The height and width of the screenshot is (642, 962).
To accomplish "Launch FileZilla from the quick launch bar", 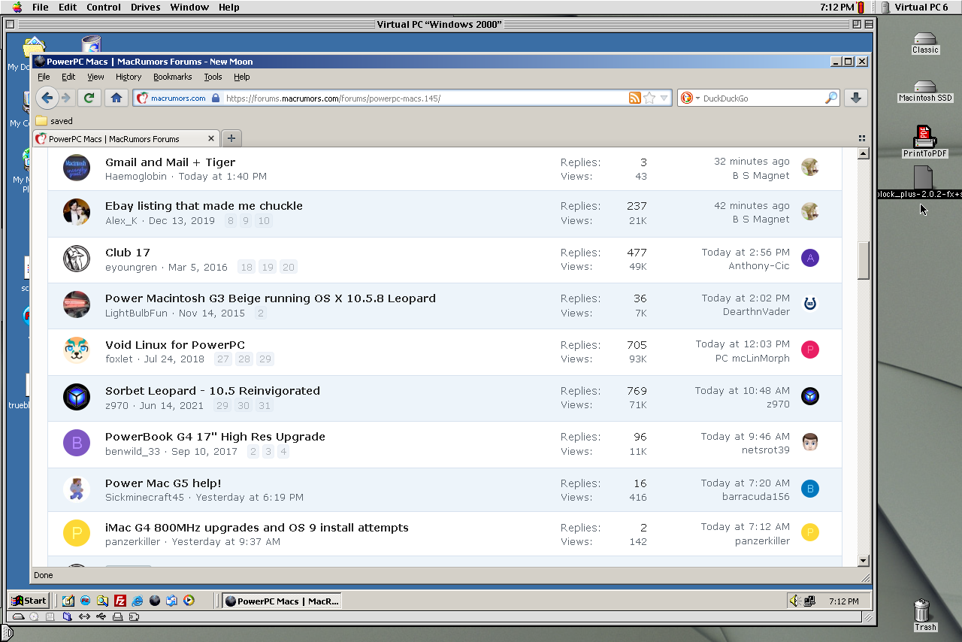I will click(119, 601).
